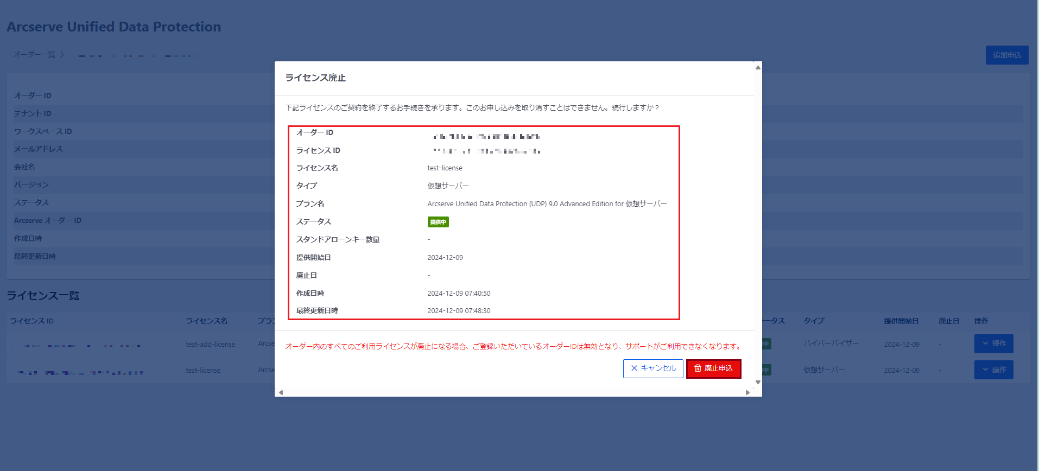Open the 操作 dropdown in the background test-license row
The height and width of the screenshot is (471, 1039).
[x=993, y=370]
